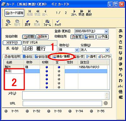Select the 雅行 name cell
This screenshot has height=121, width=126.
(x=14, y=67)
